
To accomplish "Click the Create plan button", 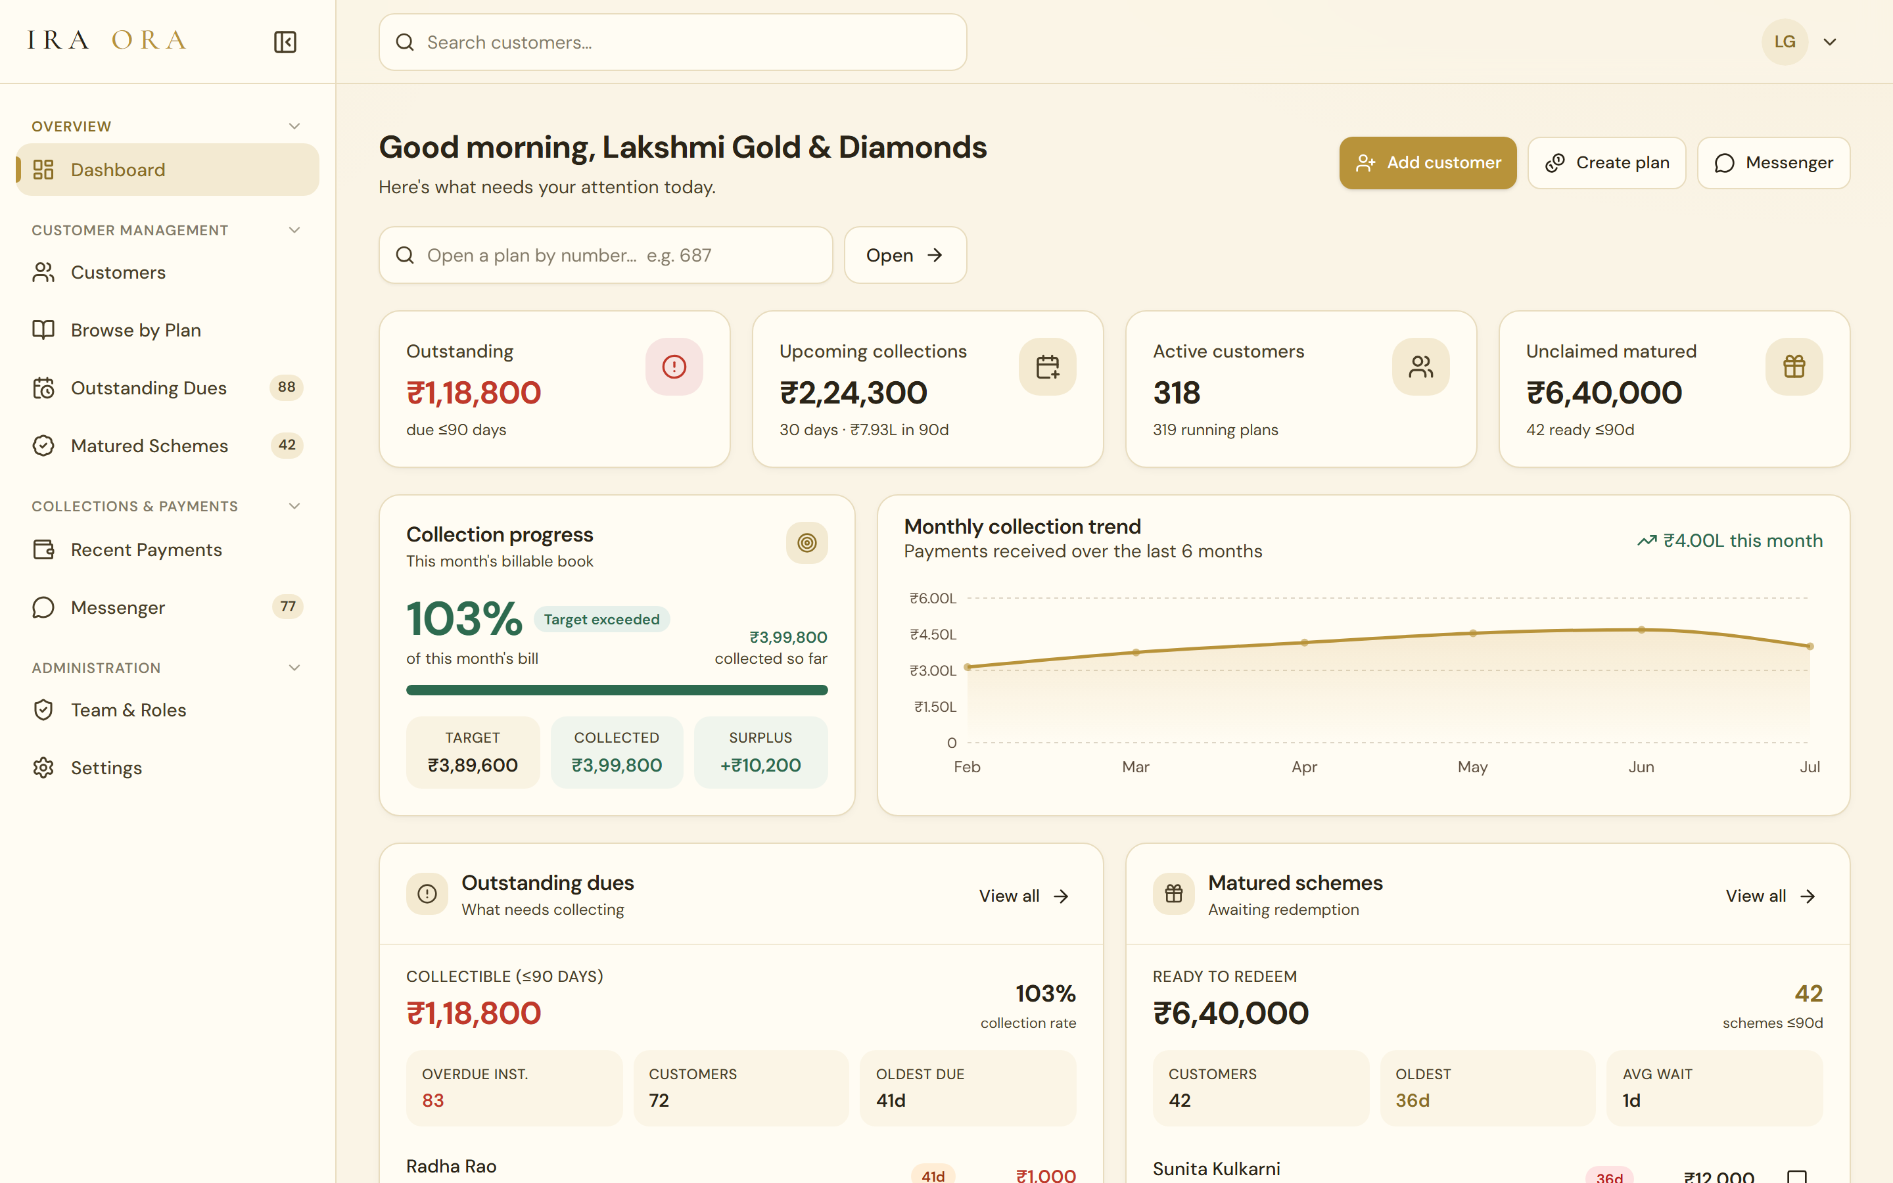I will tap(1606, 163).
